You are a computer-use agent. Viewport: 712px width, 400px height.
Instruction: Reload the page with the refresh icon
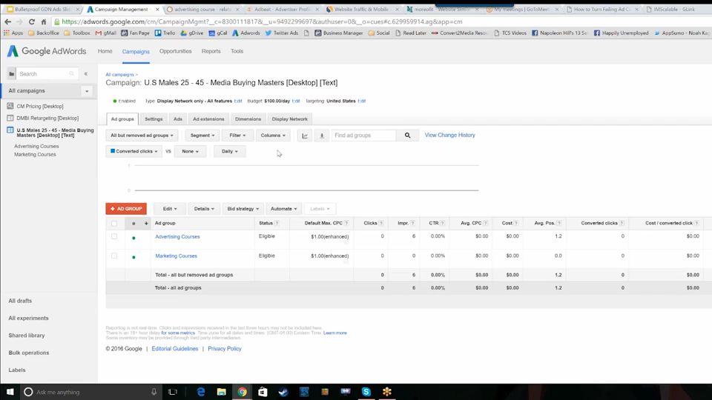[x=31, y=21]
